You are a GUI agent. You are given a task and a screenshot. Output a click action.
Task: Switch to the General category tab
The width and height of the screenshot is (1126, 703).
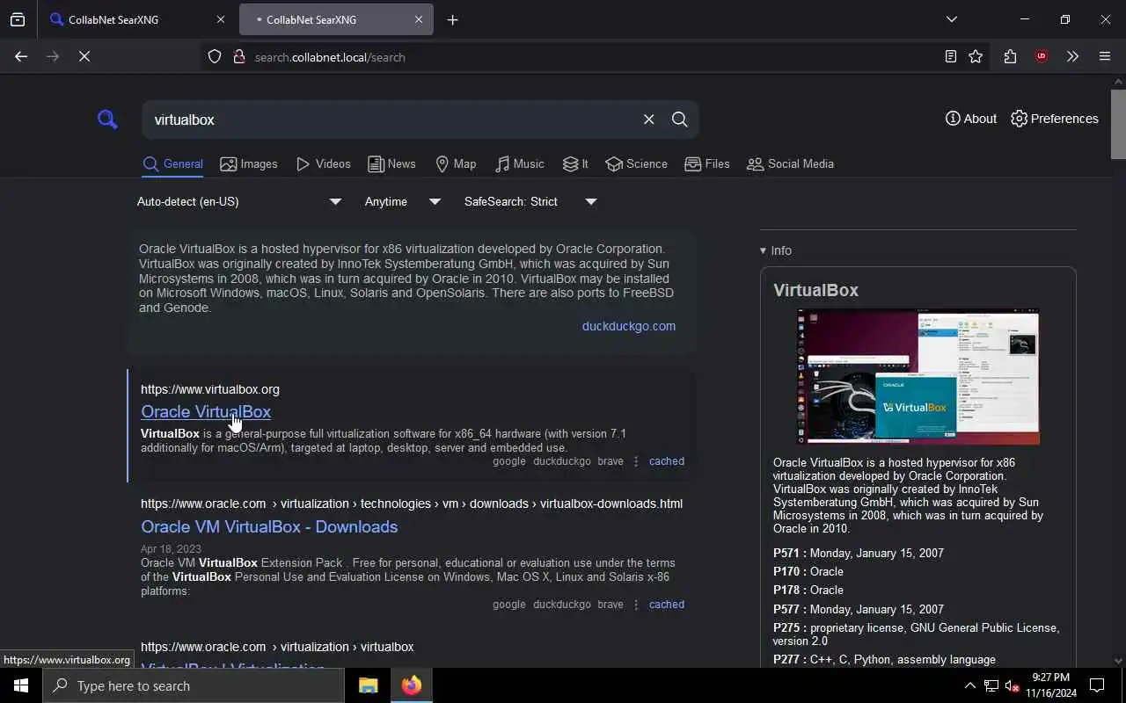(173, 164)
